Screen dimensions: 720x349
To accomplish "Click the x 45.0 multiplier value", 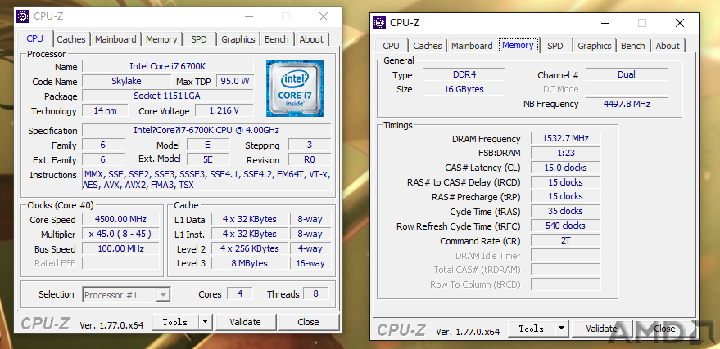I will pyautogui.click(x=120, y=234).
